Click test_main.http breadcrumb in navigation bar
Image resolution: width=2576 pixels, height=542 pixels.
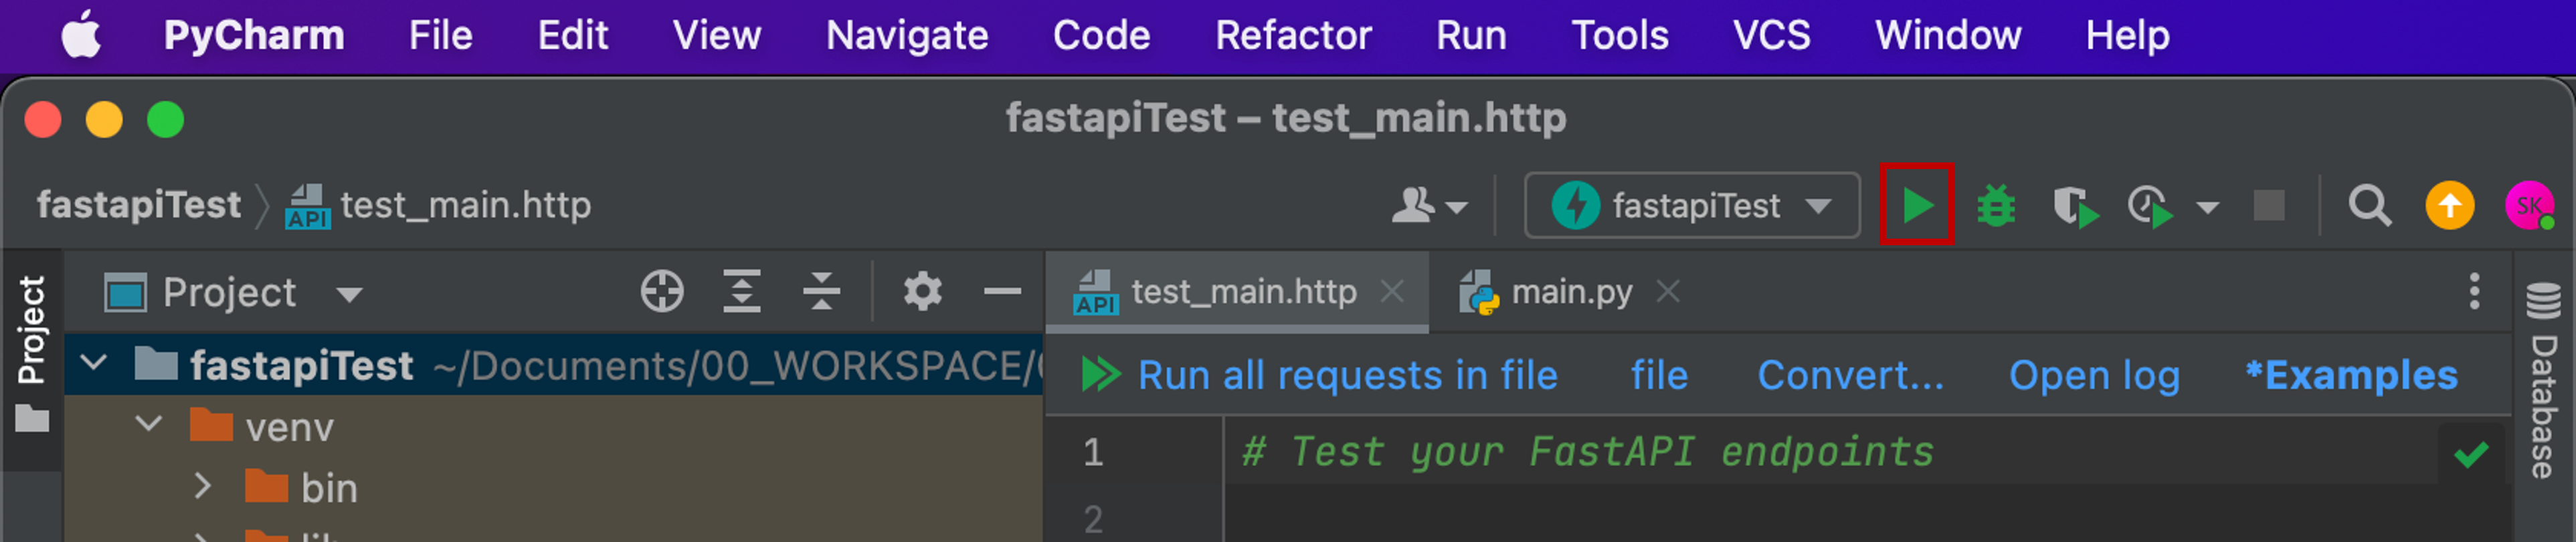[438, 206]
